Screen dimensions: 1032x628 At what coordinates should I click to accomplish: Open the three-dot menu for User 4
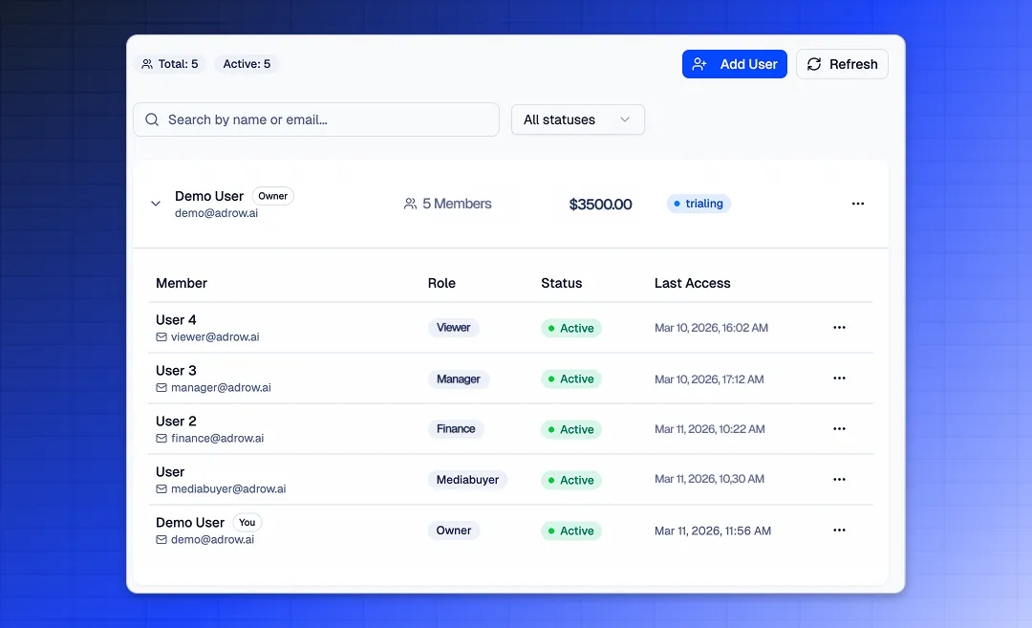point(839,328)
